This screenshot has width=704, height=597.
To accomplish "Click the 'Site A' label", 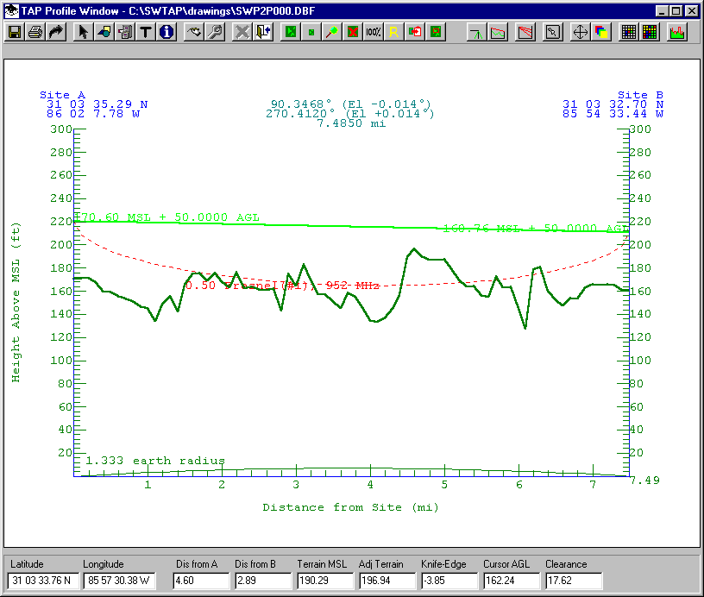I will click(x=62, y=95).
